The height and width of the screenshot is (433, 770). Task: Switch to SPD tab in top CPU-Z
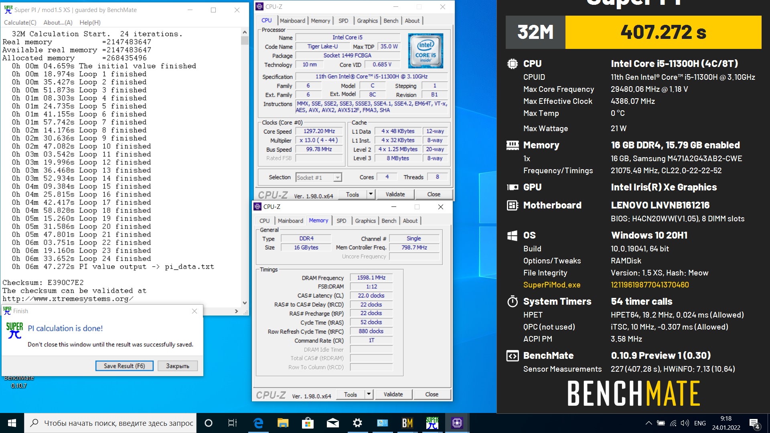pos(343,20)
